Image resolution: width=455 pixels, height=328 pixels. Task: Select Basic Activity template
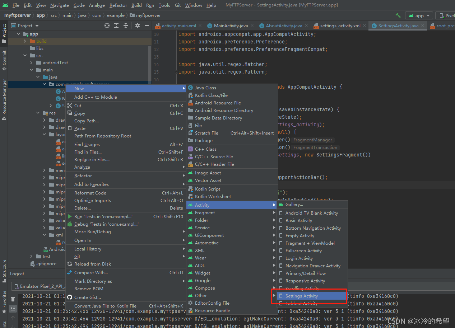point(313,220)
